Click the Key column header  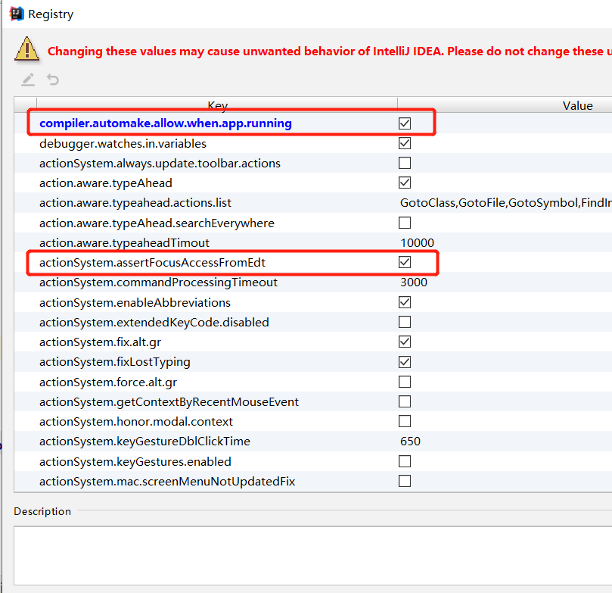[x=217, y=105]
